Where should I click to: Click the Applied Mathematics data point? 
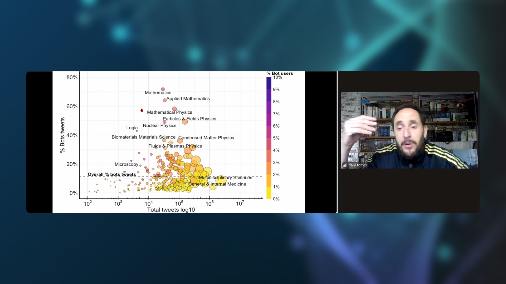(x=164, y=100)
